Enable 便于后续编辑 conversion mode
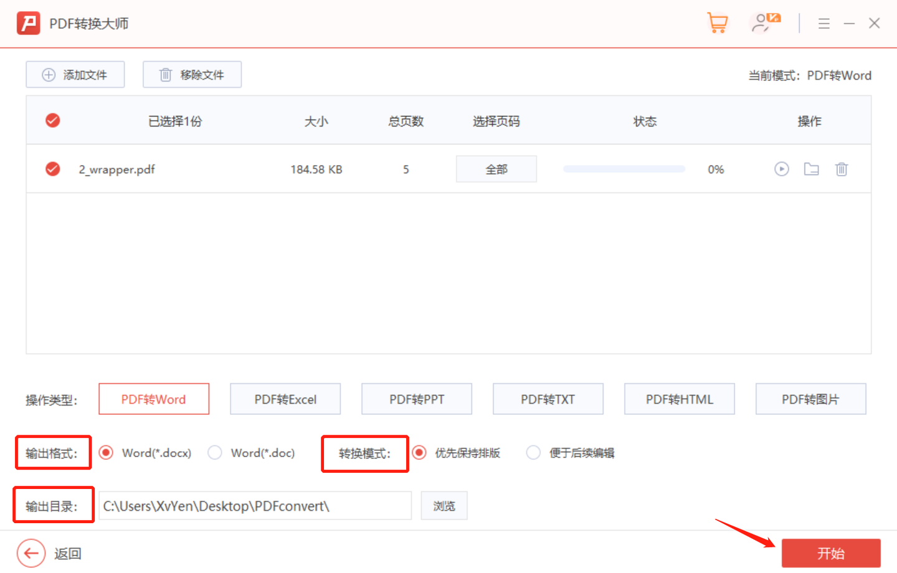Image resolution: width=897 pixels, height=573 pixels. 533,453
